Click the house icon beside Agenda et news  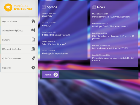[x=33, y=21]
